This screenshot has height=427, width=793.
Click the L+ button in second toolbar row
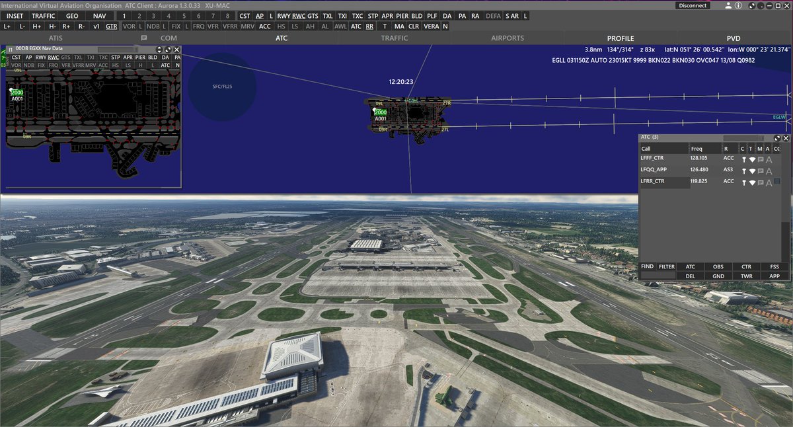7,26
